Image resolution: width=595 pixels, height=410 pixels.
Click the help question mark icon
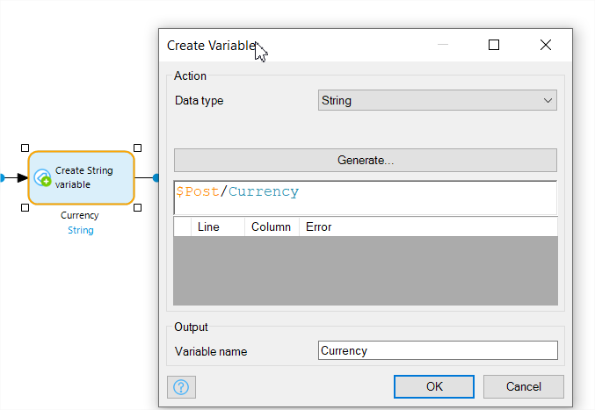pyautogui.click(x=181, y=387)
